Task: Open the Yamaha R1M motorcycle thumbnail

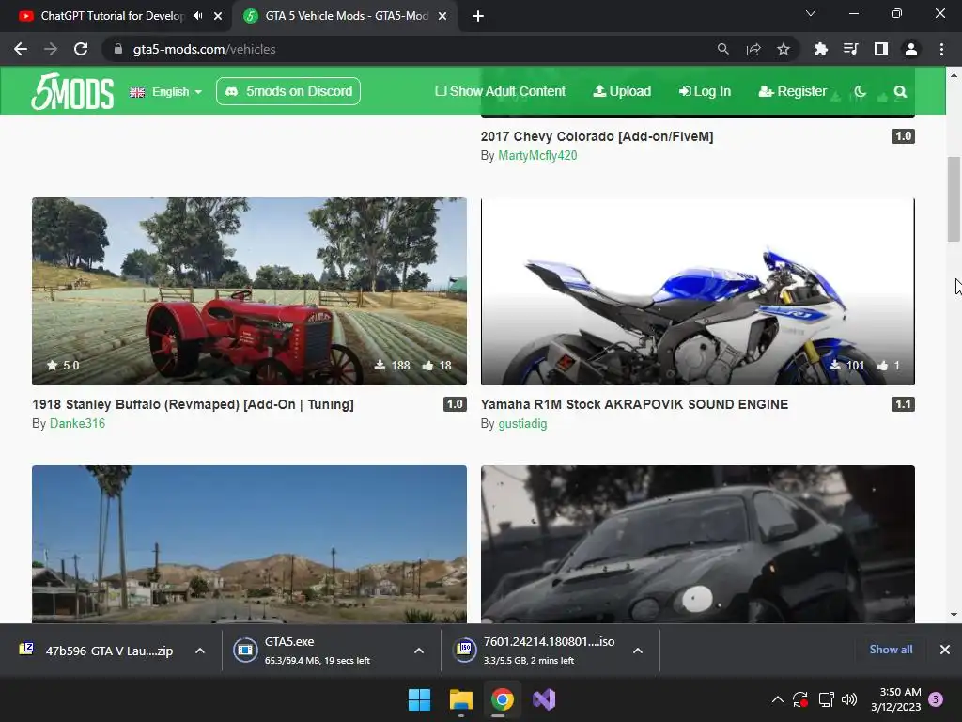Action: coord(698,291)
